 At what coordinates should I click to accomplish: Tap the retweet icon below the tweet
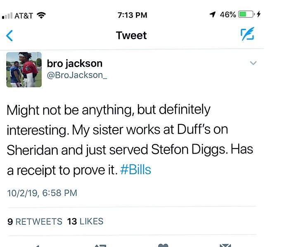[x=100, y=245]
